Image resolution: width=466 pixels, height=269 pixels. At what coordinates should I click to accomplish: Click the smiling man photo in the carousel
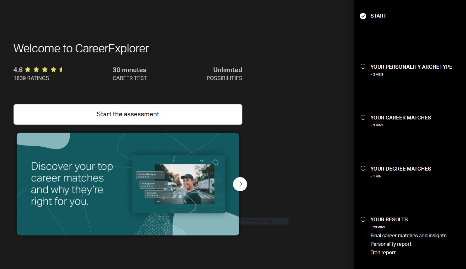coord(185,184)
